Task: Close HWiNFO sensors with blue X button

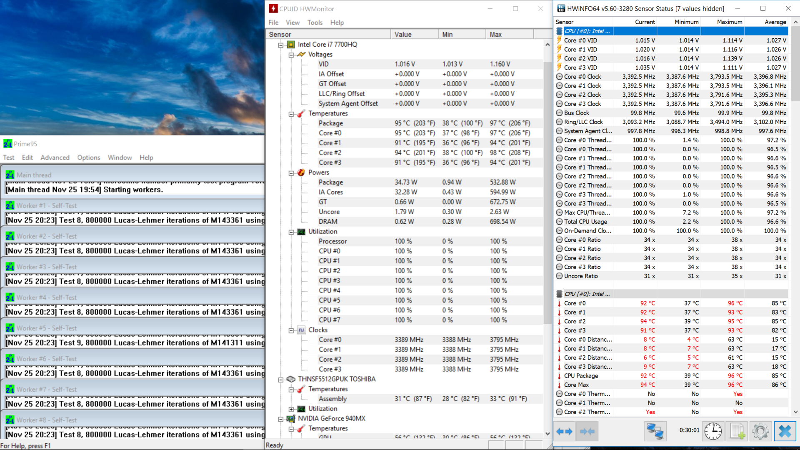Action: click(785, 431)
